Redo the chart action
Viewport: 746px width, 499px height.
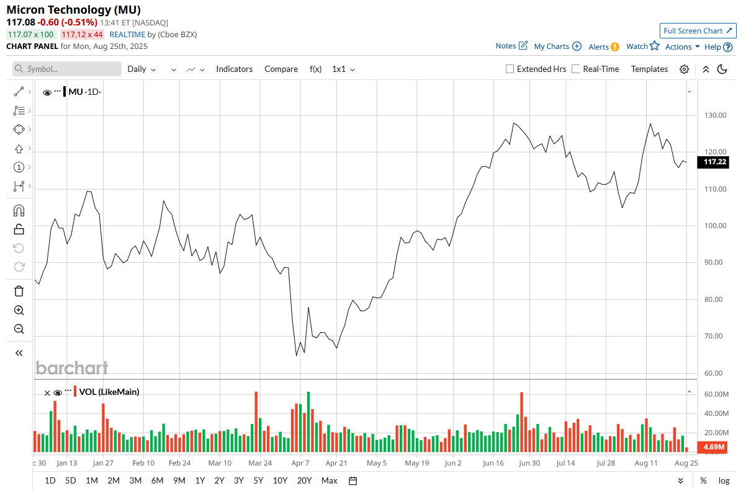19,267
